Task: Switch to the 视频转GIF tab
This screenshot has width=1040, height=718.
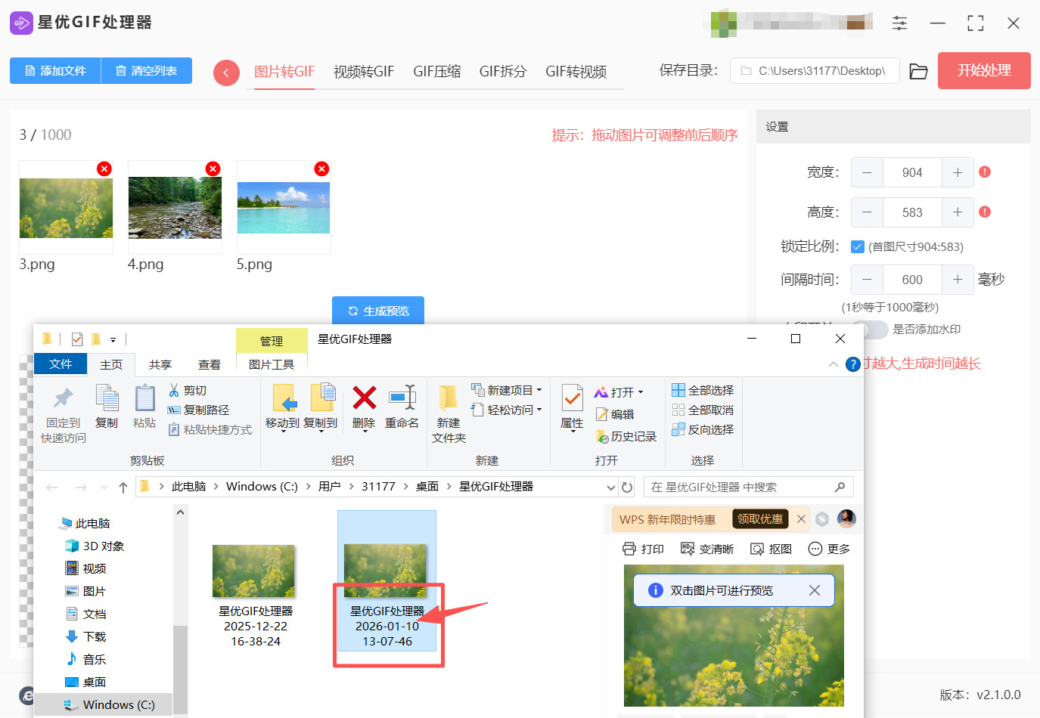Action: (363, 71)
